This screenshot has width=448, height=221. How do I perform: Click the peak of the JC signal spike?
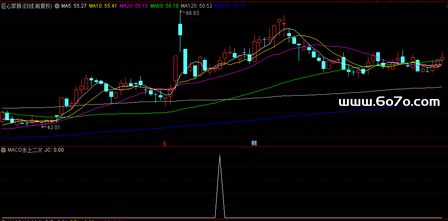point(220,156)
